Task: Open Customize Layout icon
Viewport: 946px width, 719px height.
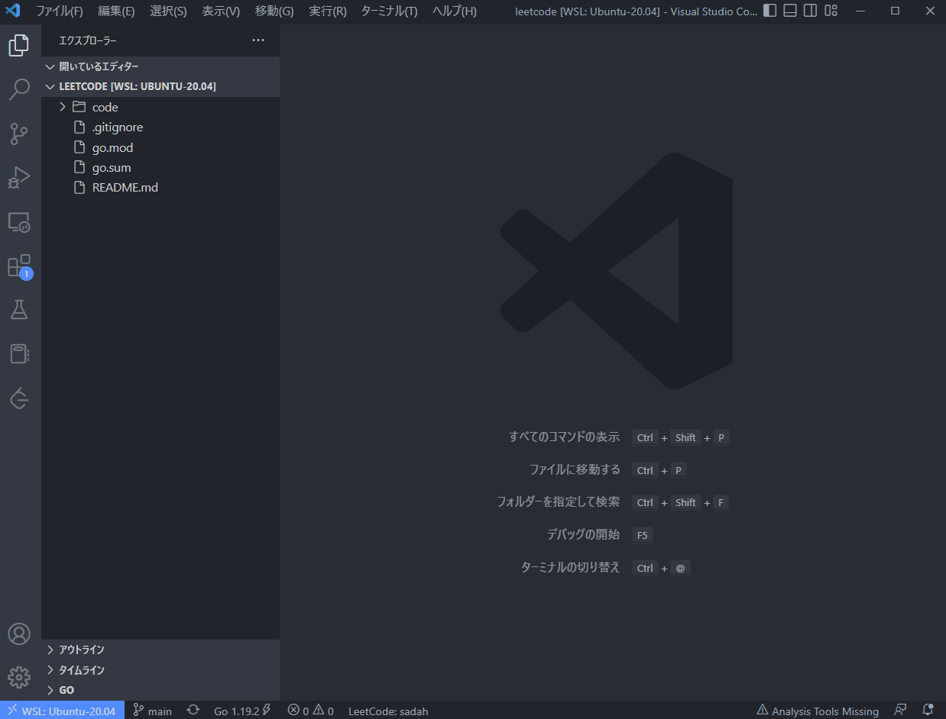Action: tap(831, 11)
